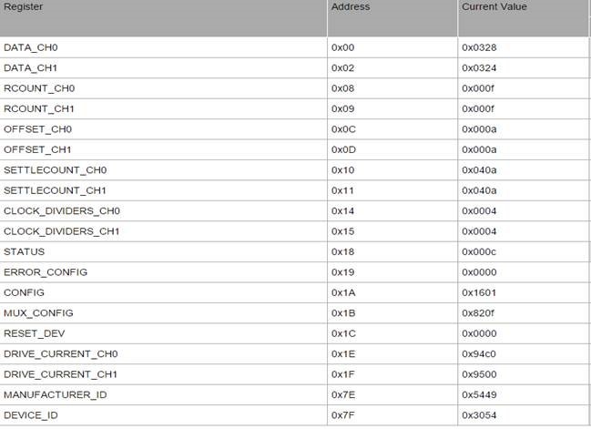Edit OFFSET_CH0 value 0x000a

click(479, 129)
